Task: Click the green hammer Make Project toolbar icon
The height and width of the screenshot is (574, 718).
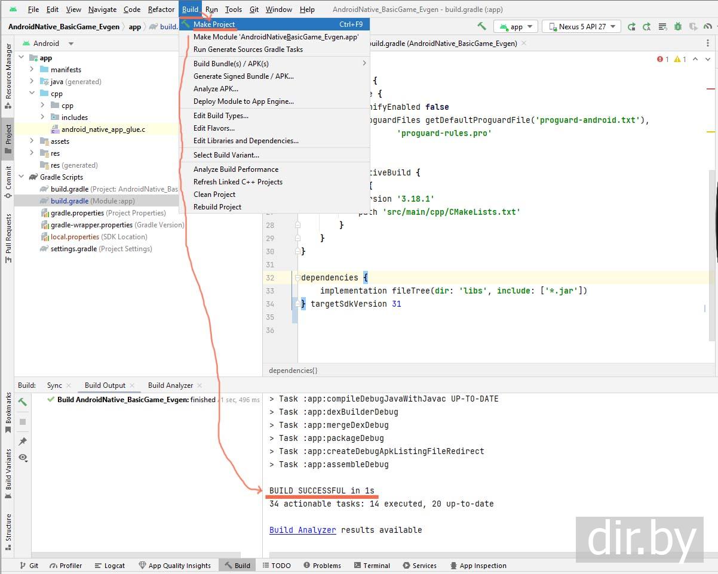Action: pos(481,26)
